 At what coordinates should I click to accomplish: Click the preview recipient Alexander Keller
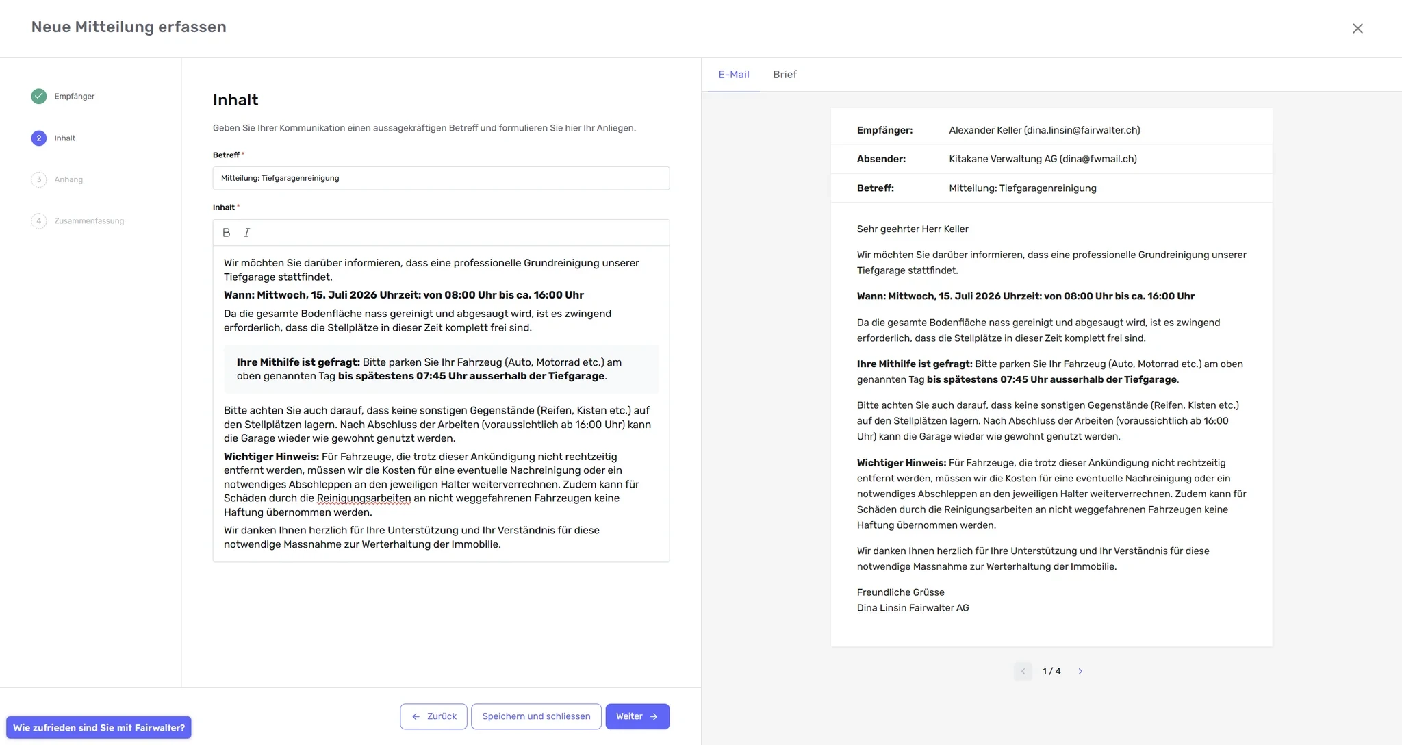pyautogui.click(x=1044, y=130)
